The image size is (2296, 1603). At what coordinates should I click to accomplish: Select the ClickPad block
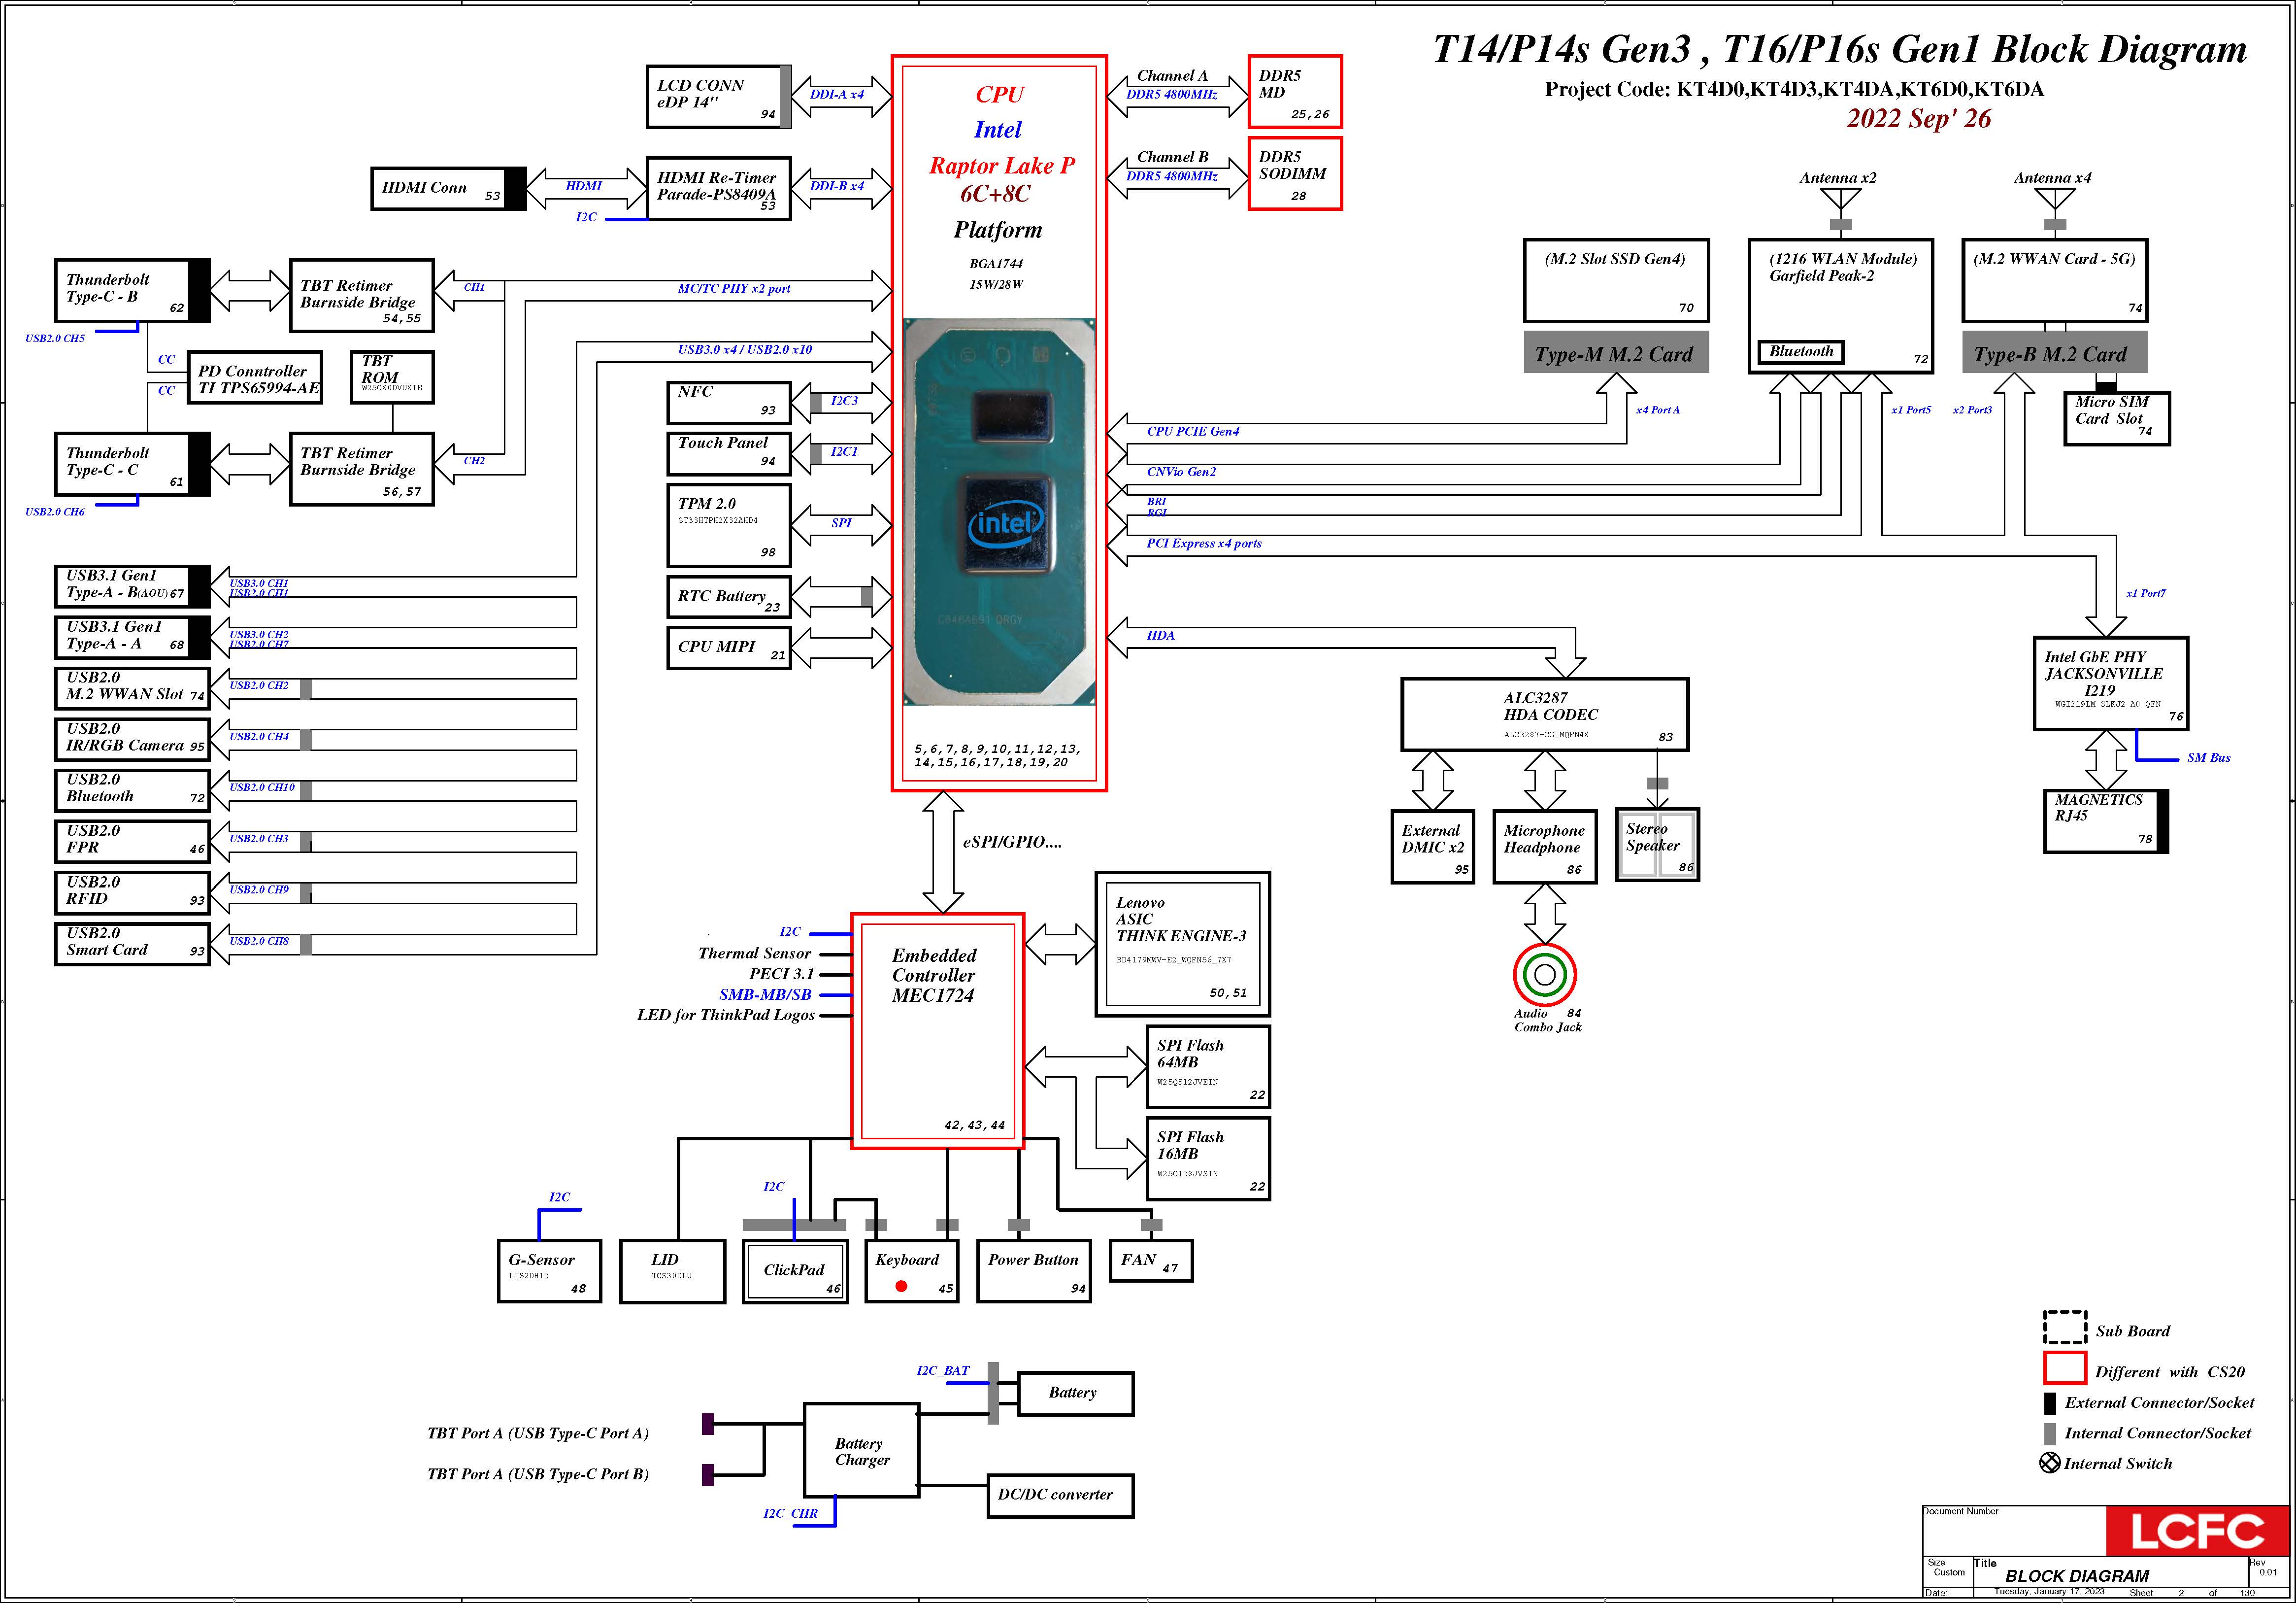tap(796, 1271)
